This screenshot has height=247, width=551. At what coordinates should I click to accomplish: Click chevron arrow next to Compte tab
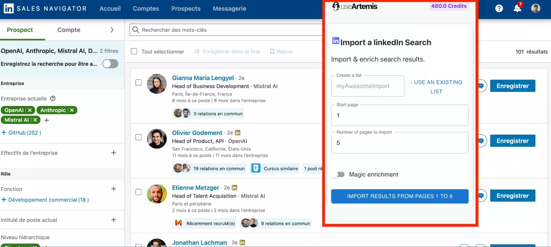112,30
